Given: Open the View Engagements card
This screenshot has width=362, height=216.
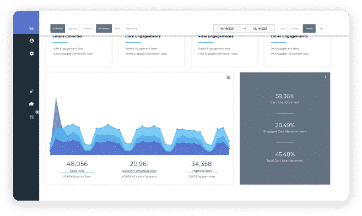Looking at the screenshot, I should 224,51.
